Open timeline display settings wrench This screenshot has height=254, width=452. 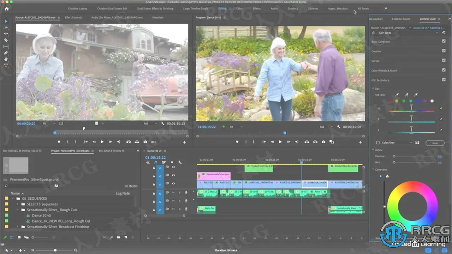pos(180,162)
